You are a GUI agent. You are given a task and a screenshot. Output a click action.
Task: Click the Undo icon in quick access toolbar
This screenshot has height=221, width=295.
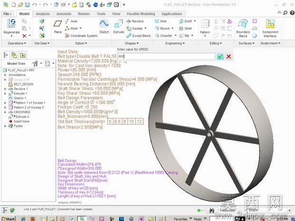pos(34,5)
